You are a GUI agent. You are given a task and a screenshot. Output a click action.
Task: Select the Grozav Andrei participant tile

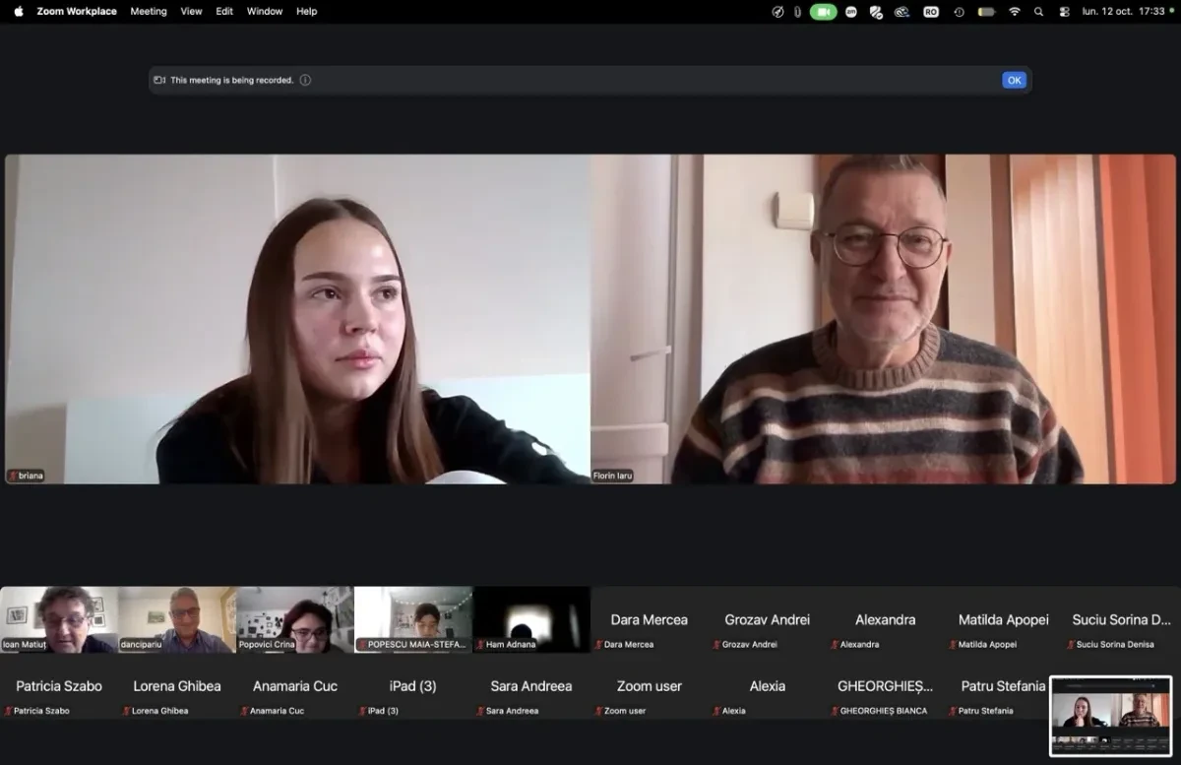coord(768,620)
